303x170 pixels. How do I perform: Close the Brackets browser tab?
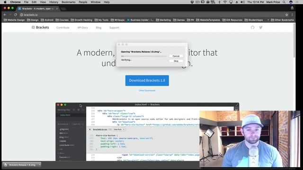[x=57, y=8]
